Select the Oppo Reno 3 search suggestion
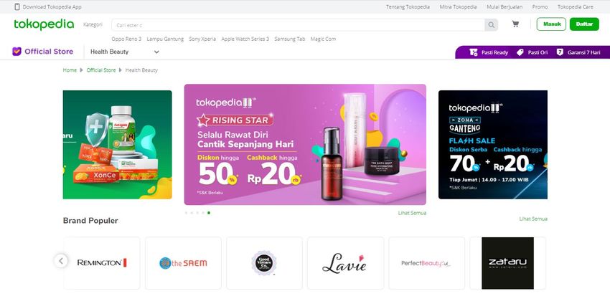 [x=126, y=39]
